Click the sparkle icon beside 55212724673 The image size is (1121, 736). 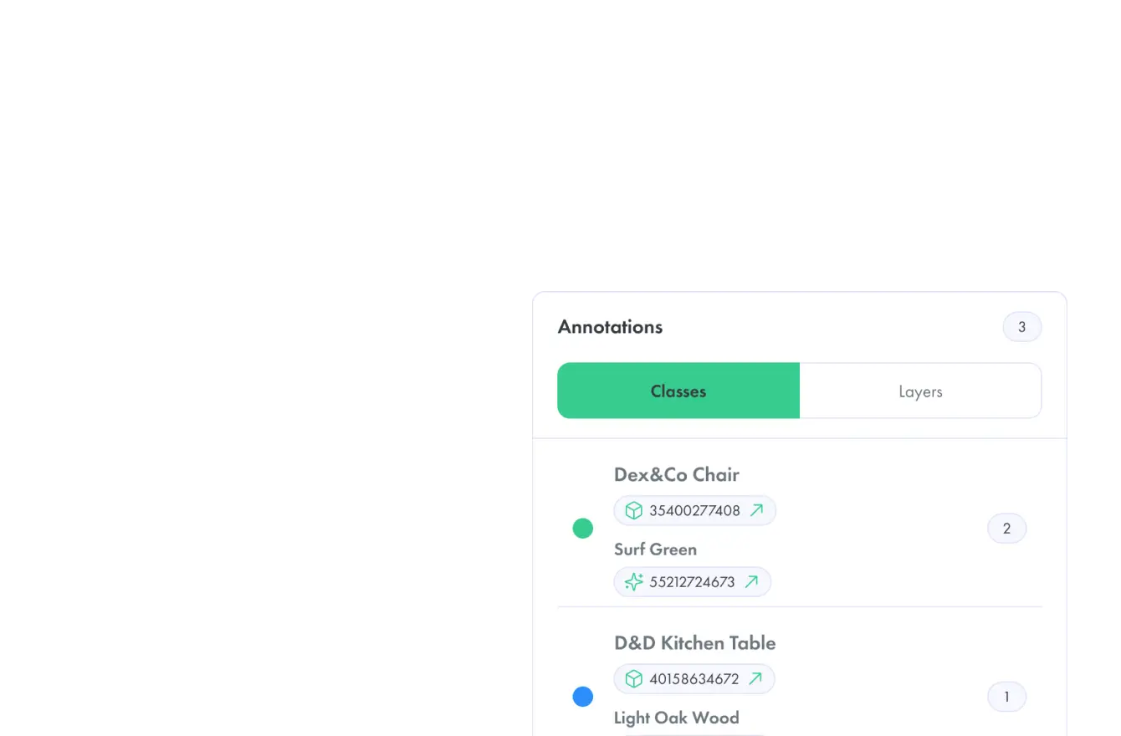[x=634, y=581]
